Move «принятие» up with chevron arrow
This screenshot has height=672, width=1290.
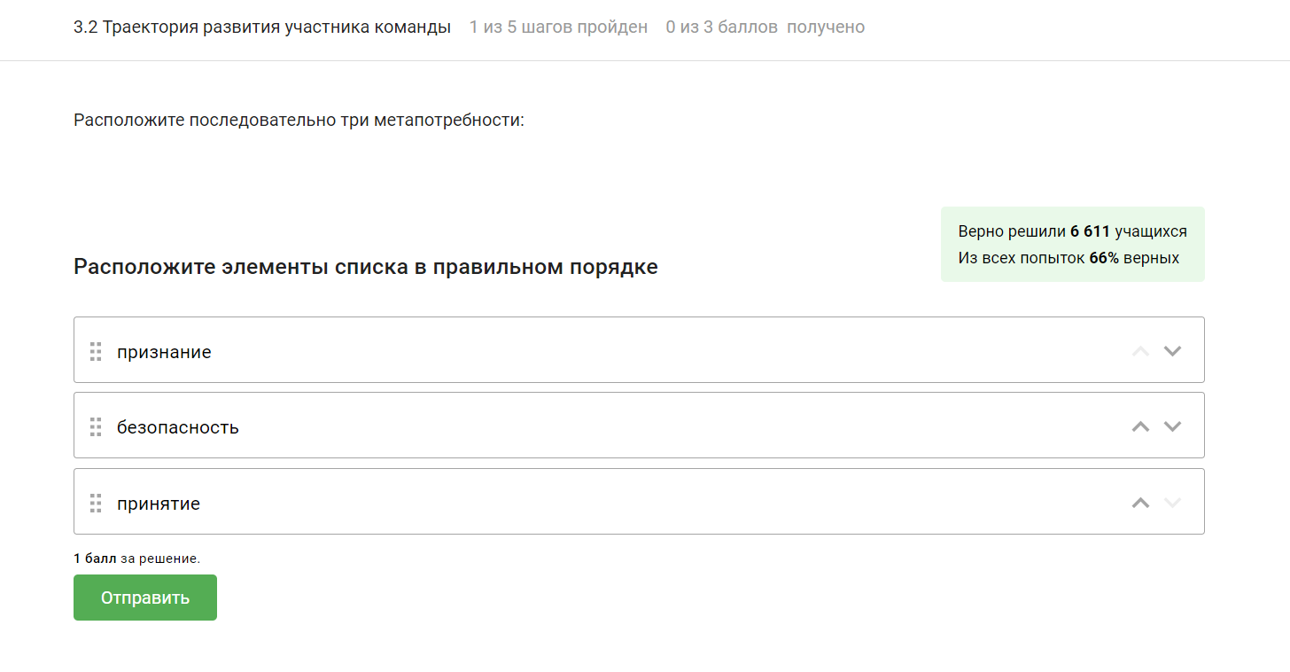(1140, 503)
